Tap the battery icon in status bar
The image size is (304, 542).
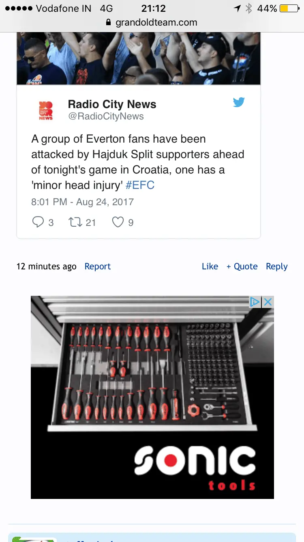click(289, 9)
